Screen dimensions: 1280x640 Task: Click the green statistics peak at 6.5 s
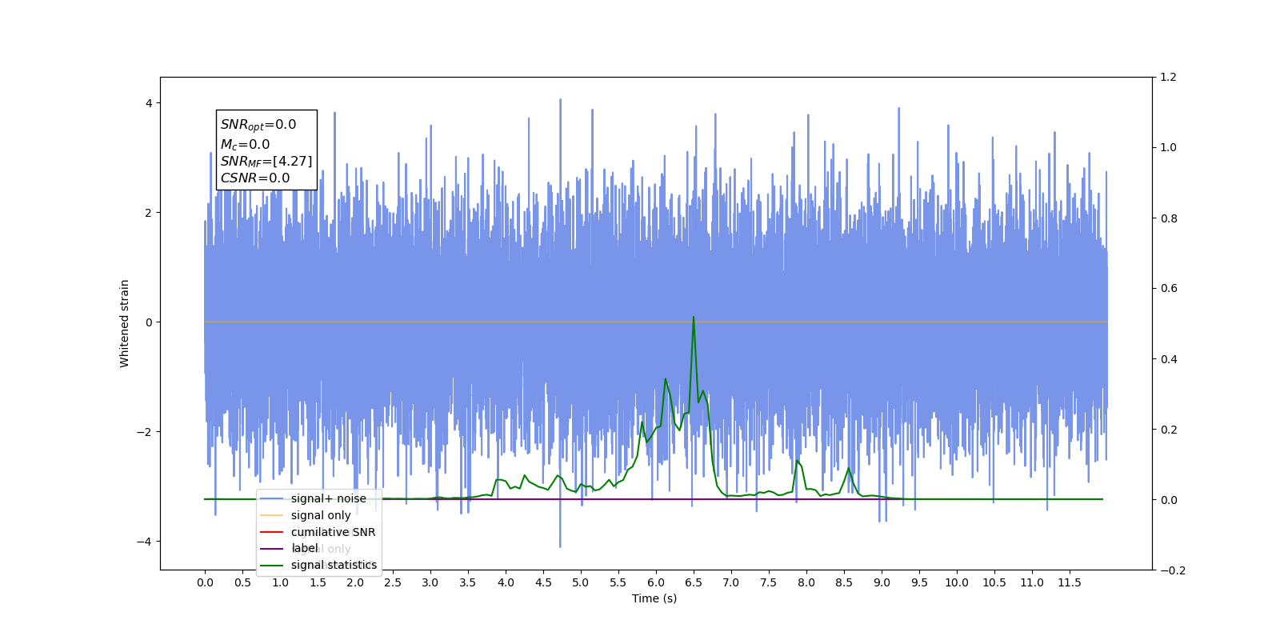694,318
